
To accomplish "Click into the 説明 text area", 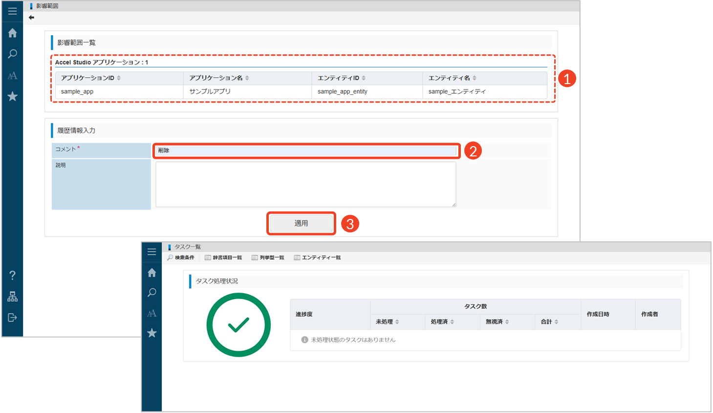I will coord(306,184).
